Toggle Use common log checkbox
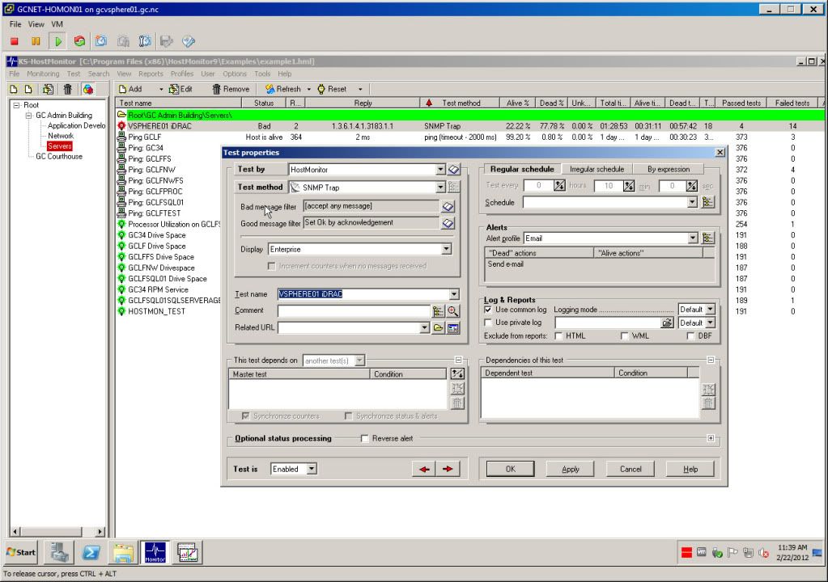 488,310
